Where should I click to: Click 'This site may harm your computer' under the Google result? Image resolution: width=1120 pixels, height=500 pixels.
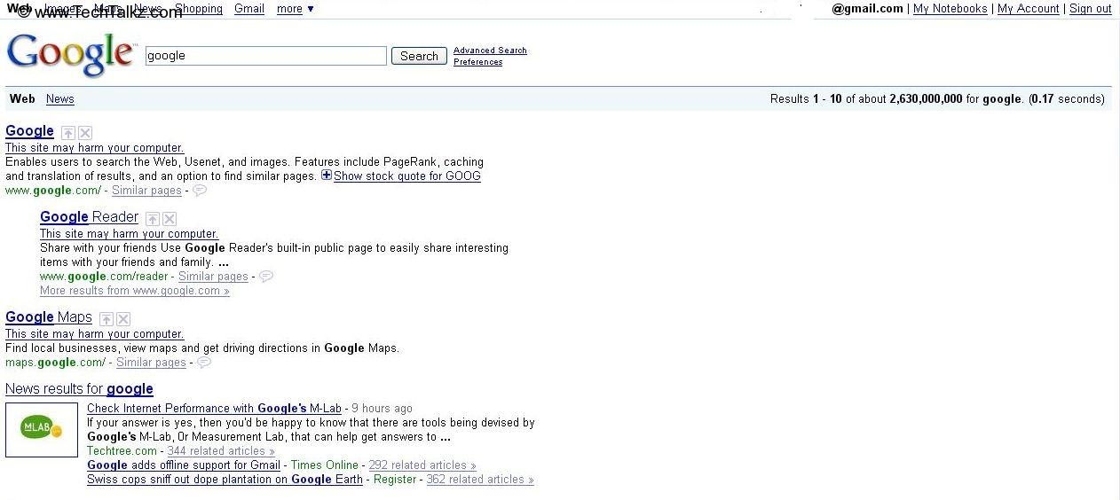tap(94, 148)
